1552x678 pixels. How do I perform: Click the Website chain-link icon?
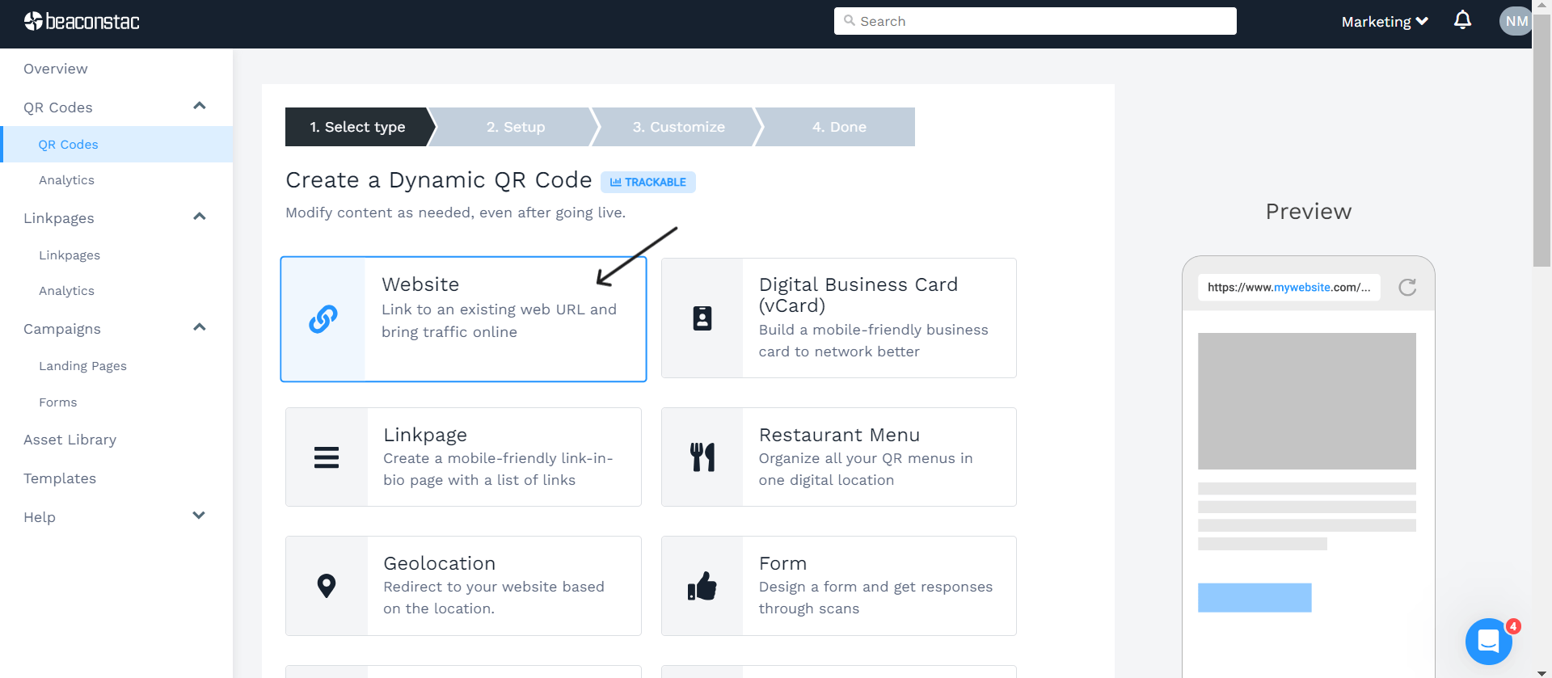[323, 319]
